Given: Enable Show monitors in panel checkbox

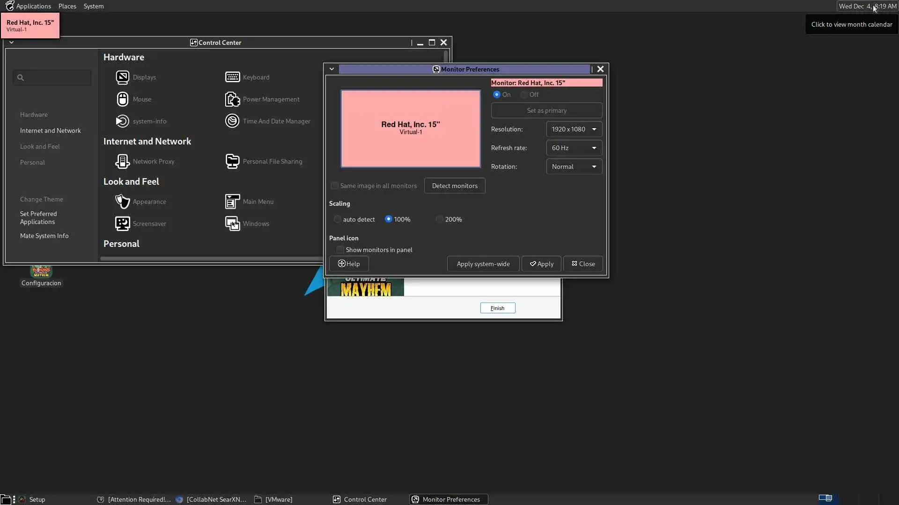Looking at the screenshot, I should pos(340,250).
